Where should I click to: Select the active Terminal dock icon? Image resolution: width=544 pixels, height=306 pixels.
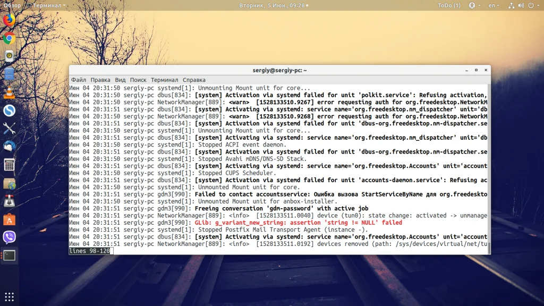10,256
